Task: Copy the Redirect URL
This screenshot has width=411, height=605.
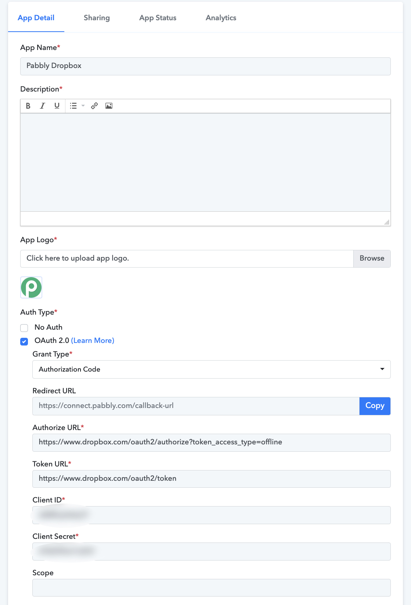Action: click(x=375, y=406)
